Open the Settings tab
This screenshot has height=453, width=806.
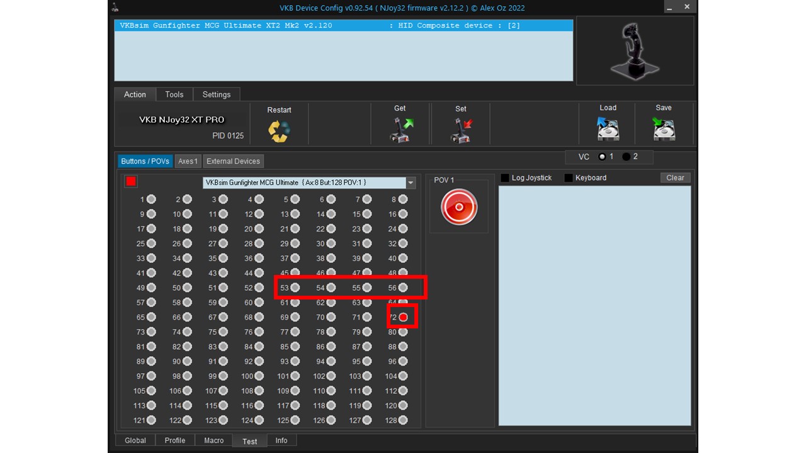(217, 94)
